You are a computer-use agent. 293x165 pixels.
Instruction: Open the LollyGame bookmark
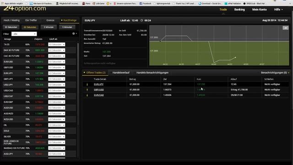click(x=98, y=3)
